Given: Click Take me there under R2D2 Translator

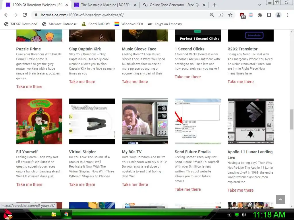Looking at the screenshot, I should [241, 82].
